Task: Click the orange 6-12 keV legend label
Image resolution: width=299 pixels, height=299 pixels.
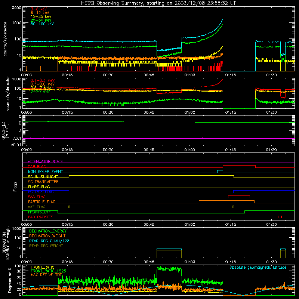Action: (40, 13)
